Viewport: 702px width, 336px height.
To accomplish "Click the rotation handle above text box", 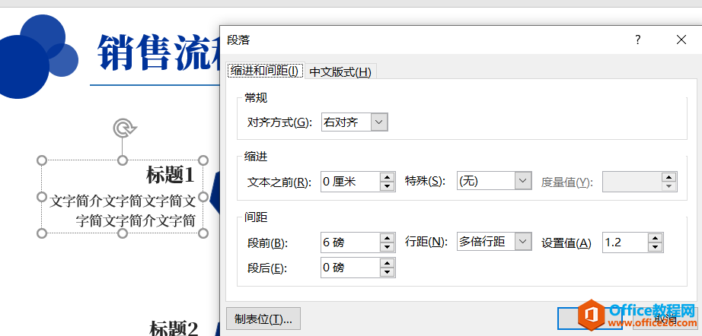I will pyautogui.click(x=123, y=128).
